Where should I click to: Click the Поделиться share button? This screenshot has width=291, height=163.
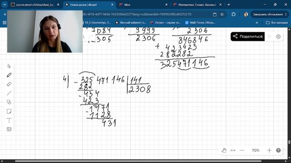247,36
